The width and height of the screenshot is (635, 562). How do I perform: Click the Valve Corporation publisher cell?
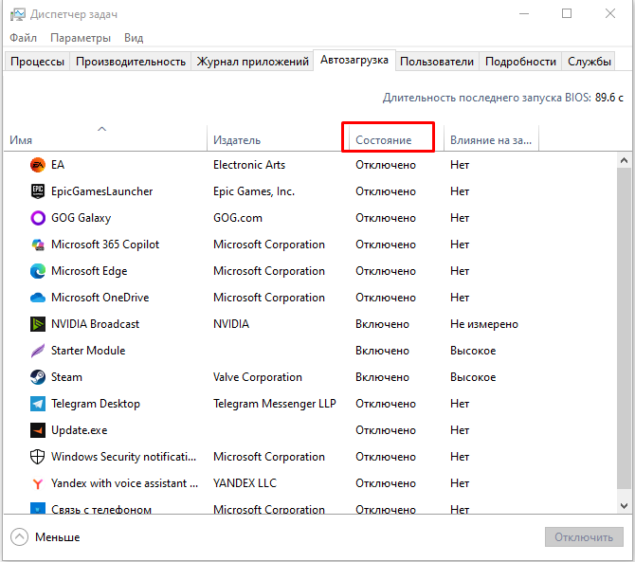pyautogui.click(x=258, y=377)
